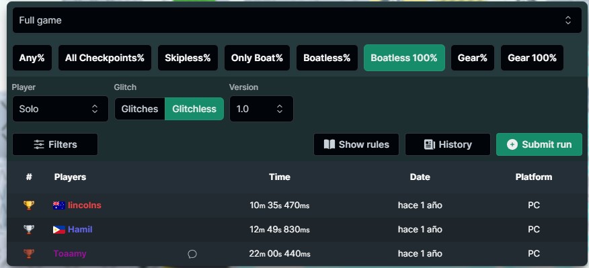Click the Australian flag next to lincolns
This screenshot has height=268, width=589.
(x=59, y=206)
